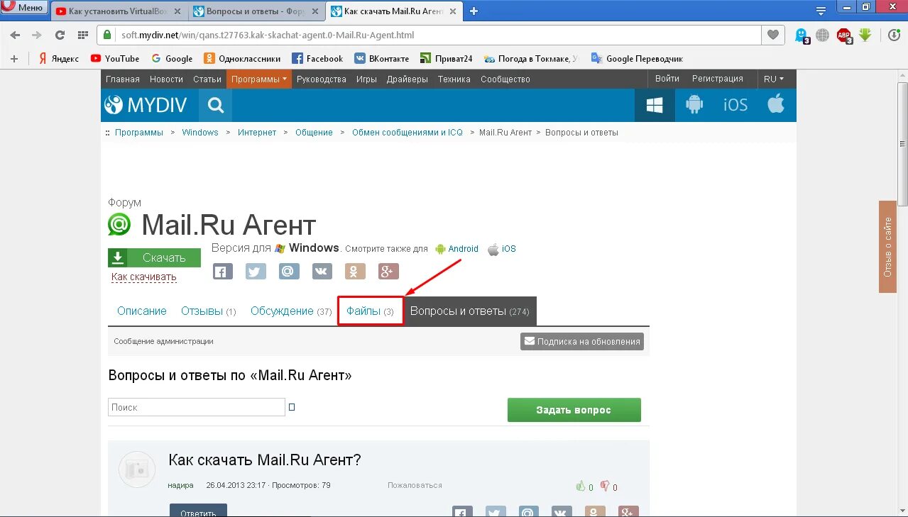Open the Одноклассники bookmark
The height and width of the screenshot is (517, 908).
point(242,59)
